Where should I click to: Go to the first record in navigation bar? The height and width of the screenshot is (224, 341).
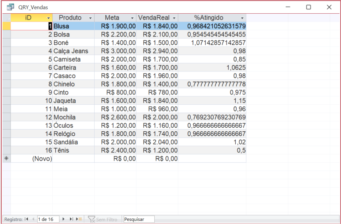[27, 219]
